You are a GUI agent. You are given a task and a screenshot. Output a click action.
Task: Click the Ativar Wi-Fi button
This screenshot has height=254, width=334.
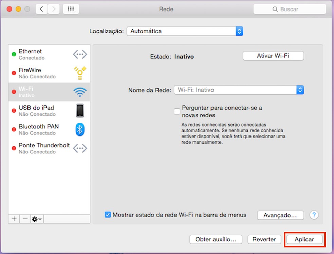pyautogui.click(x=273, y=56)
